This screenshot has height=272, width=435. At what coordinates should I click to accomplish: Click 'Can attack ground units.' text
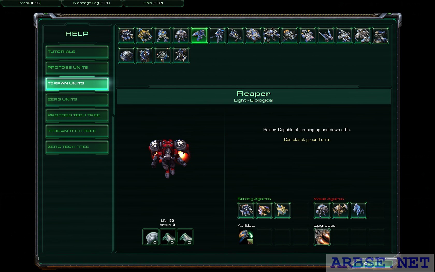pos(308,140)
